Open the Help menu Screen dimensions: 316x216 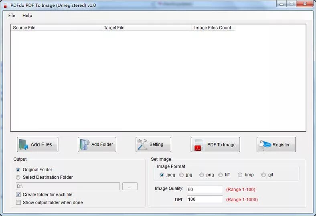(27, 16)
